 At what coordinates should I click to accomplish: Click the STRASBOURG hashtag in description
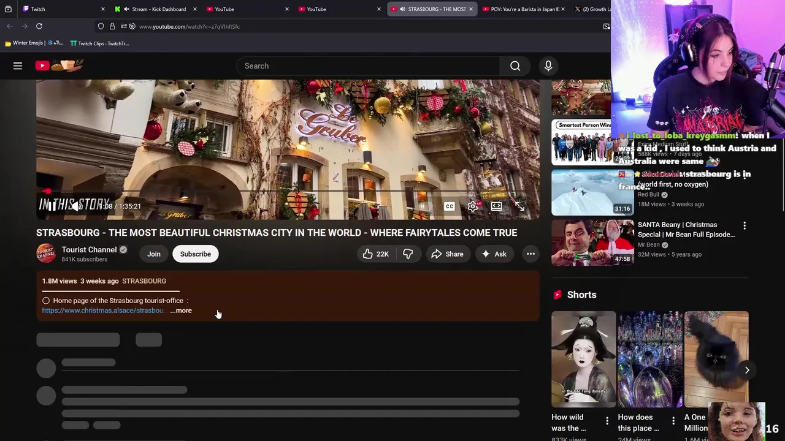click(144, 281)
